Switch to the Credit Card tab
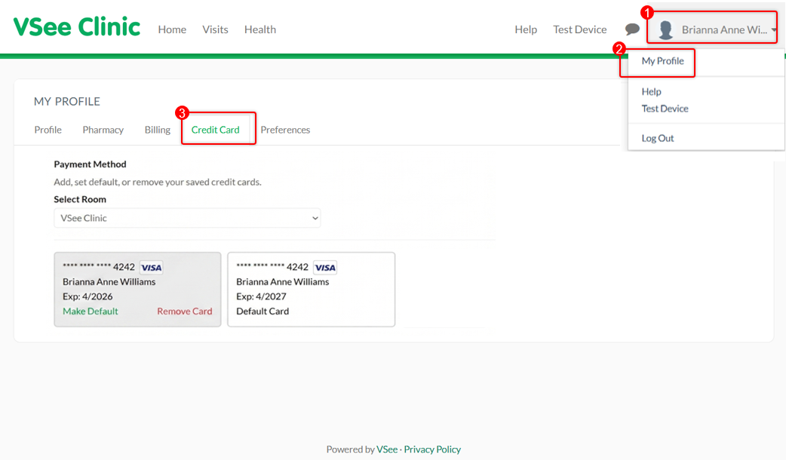Screen dimensions: 786x460 click(x=215, y=130)
